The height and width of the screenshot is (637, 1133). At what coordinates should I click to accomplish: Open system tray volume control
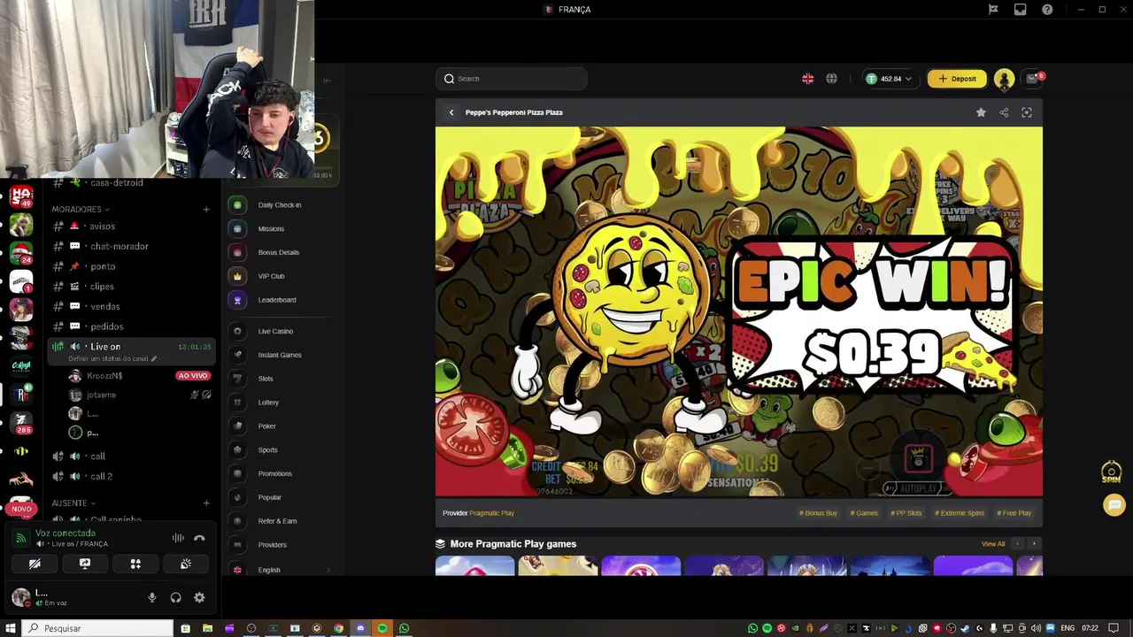(x=1036, y=628)
